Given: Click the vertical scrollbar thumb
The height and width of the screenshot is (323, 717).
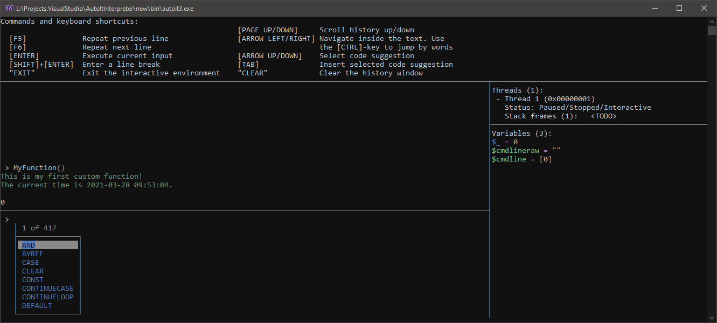Looking at the screenshot, I should click(712, 30).
